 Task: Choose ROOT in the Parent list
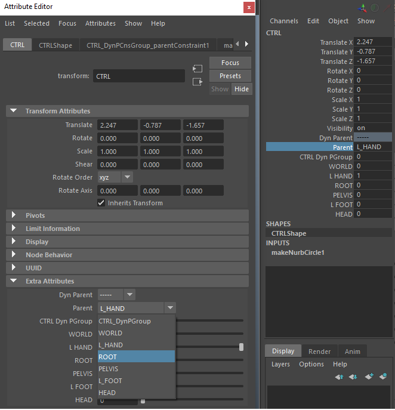click(136, 357)
